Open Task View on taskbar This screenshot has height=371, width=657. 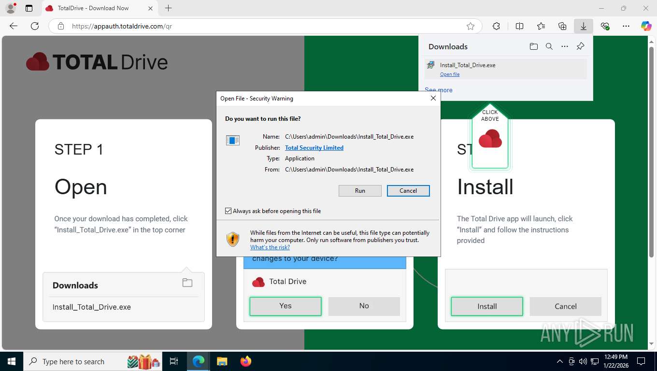[x=174, y=361]
